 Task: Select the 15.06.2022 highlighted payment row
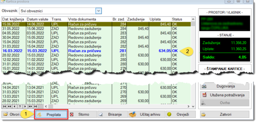click(x=96, y=24)
